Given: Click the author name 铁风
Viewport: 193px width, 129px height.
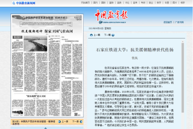Looking at the screenshot, I should (x=135, y=58).
